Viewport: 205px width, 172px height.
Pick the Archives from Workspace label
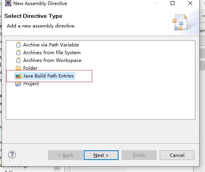[52, 60]
